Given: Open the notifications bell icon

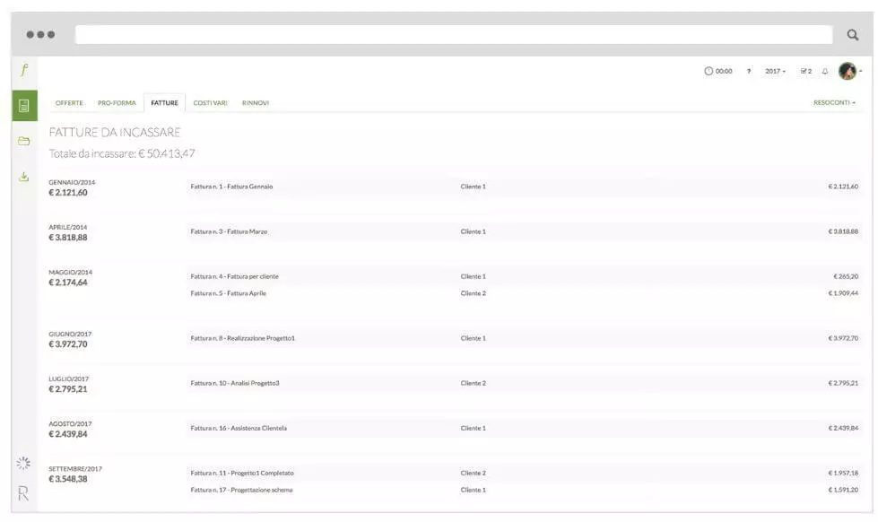Looking at the screenshot, I should pyautogui.click(x=825, y=71).
